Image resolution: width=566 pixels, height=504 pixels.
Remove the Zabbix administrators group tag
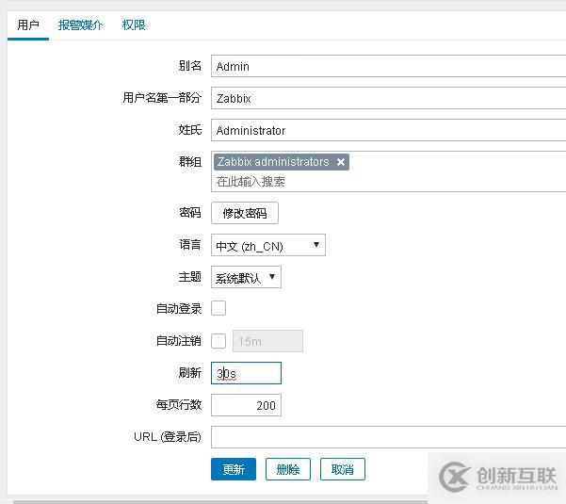pos(341,162)
